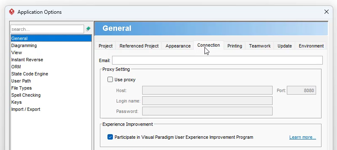Click the Visual Paradigm logo in title bar
Screen dimensions: 337x150
point(12,12)
